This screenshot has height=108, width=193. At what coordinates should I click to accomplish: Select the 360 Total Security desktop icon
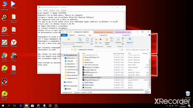(5, 96)
